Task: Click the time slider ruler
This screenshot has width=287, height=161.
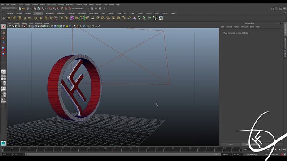Action: point(122,149)
